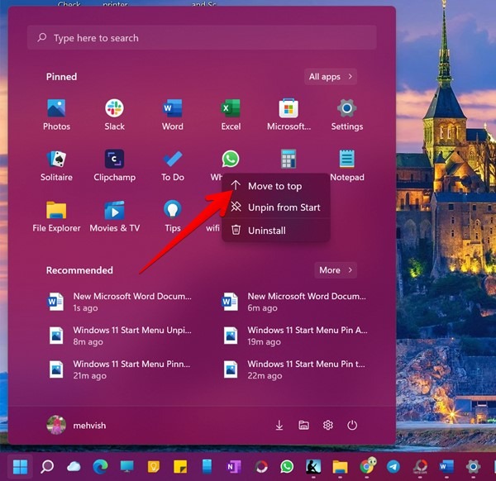Click Uninstall in the context menu
Screen dimensions: 496x481
click(x=275, y=231)
